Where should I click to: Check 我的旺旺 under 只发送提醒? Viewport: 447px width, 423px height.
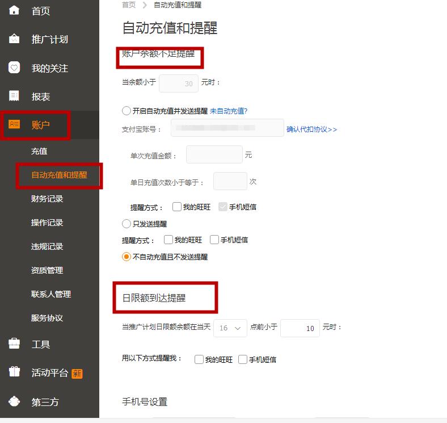tap(168, 240)
